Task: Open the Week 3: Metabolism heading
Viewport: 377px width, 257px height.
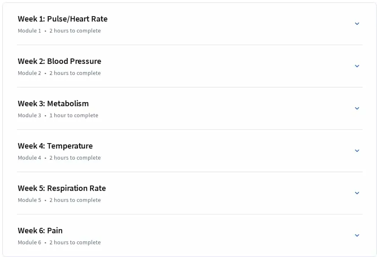Action: point(53,103)
